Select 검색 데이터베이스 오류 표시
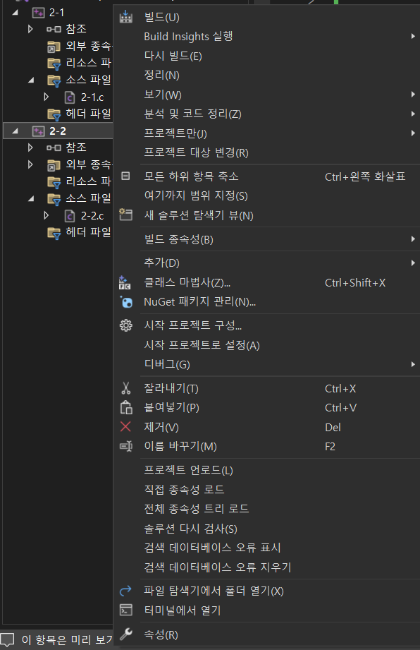Viewport: 420px width, 650px height. pyautogui.click(x=266, y=548)
